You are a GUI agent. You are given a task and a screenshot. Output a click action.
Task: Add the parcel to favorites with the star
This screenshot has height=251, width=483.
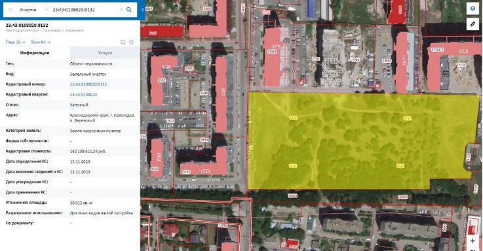pyautogui.click(x=132, y=42)
